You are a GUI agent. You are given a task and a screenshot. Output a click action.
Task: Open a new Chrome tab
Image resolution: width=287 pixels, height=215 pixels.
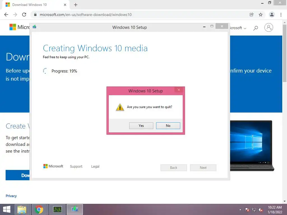tap(76, 5)
